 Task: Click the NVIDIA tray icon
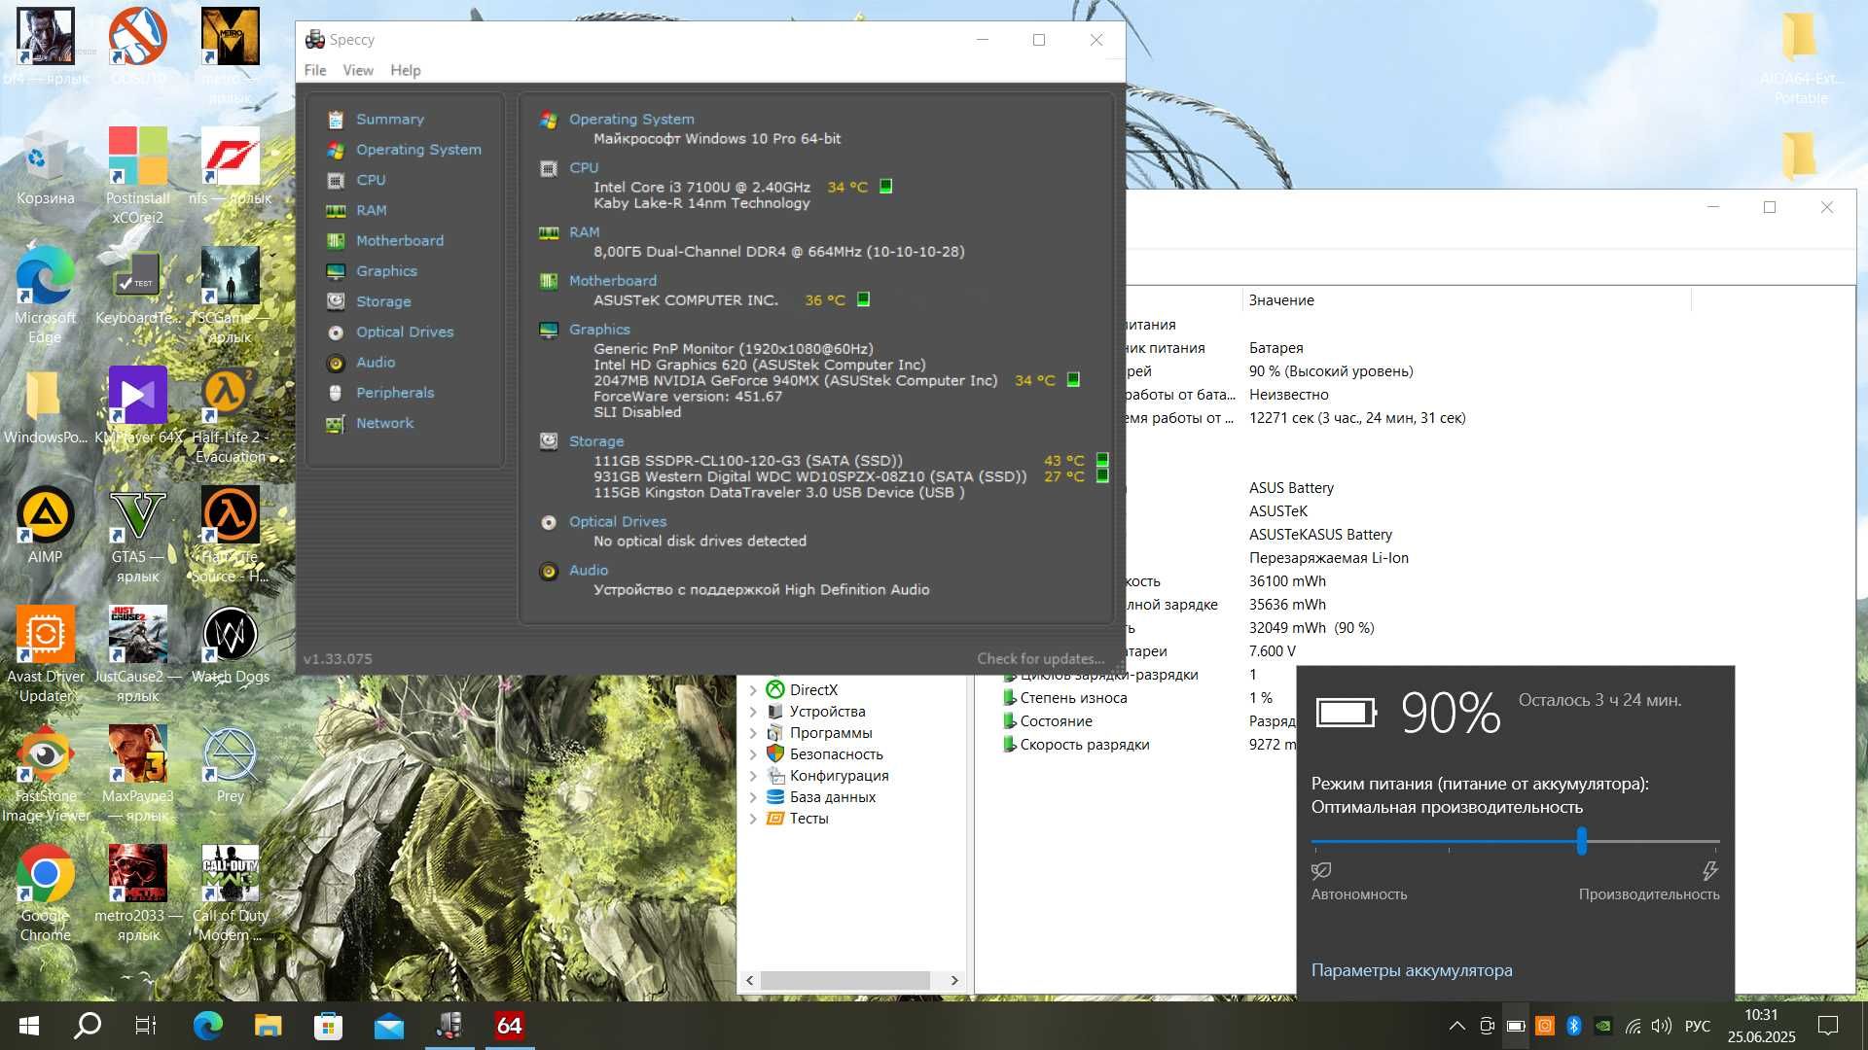pos(1603,1026)
